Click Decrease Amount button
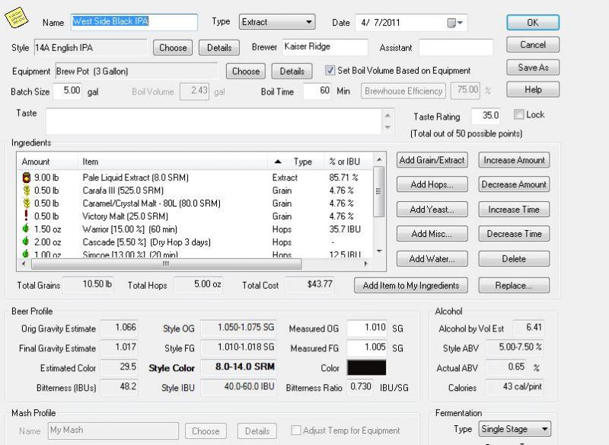The width and height of the screenshot is (609, 445). (x=514, y=184)
